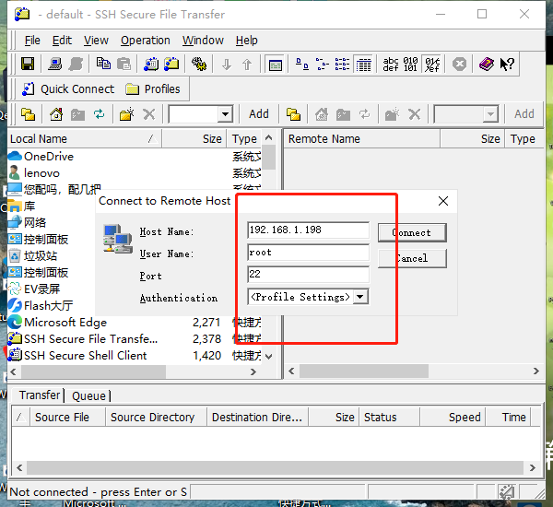Open the Operation menu
The image size is (553, 507).
point(146,41)
